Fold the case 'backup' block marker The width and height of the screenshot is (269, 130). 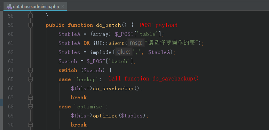tap(30, 79)
